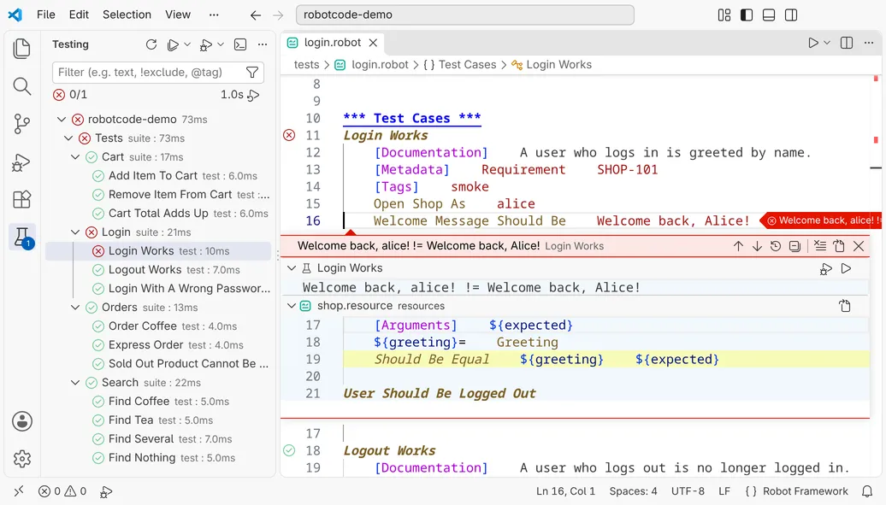Open the Testing beaker view

click(22, 238)
